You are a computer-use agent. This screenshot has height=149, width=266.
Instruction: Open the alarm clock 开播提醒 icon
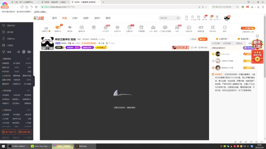(x=141, y=27)
